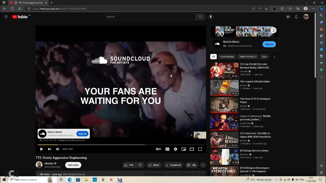Viewport: 326px width, 183px height.
Task: Open the Create video icon
Action: point(288,17)
